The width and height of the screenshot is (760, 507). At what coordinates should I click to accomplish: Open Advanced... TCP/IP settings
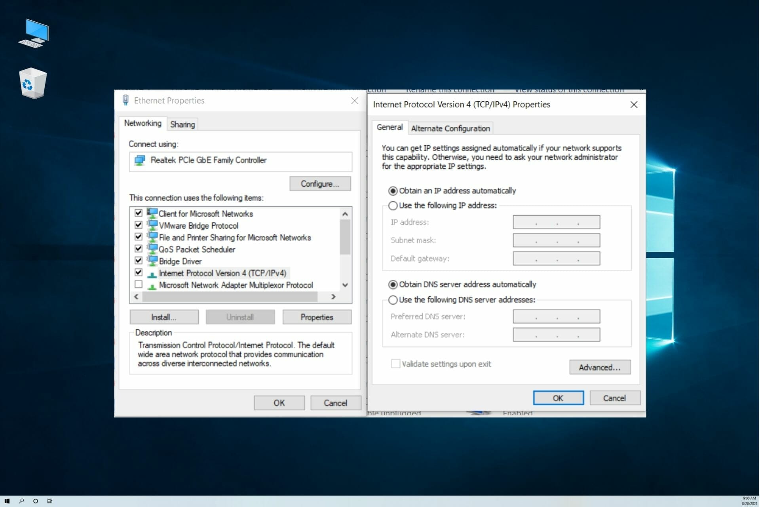point(600,367)
